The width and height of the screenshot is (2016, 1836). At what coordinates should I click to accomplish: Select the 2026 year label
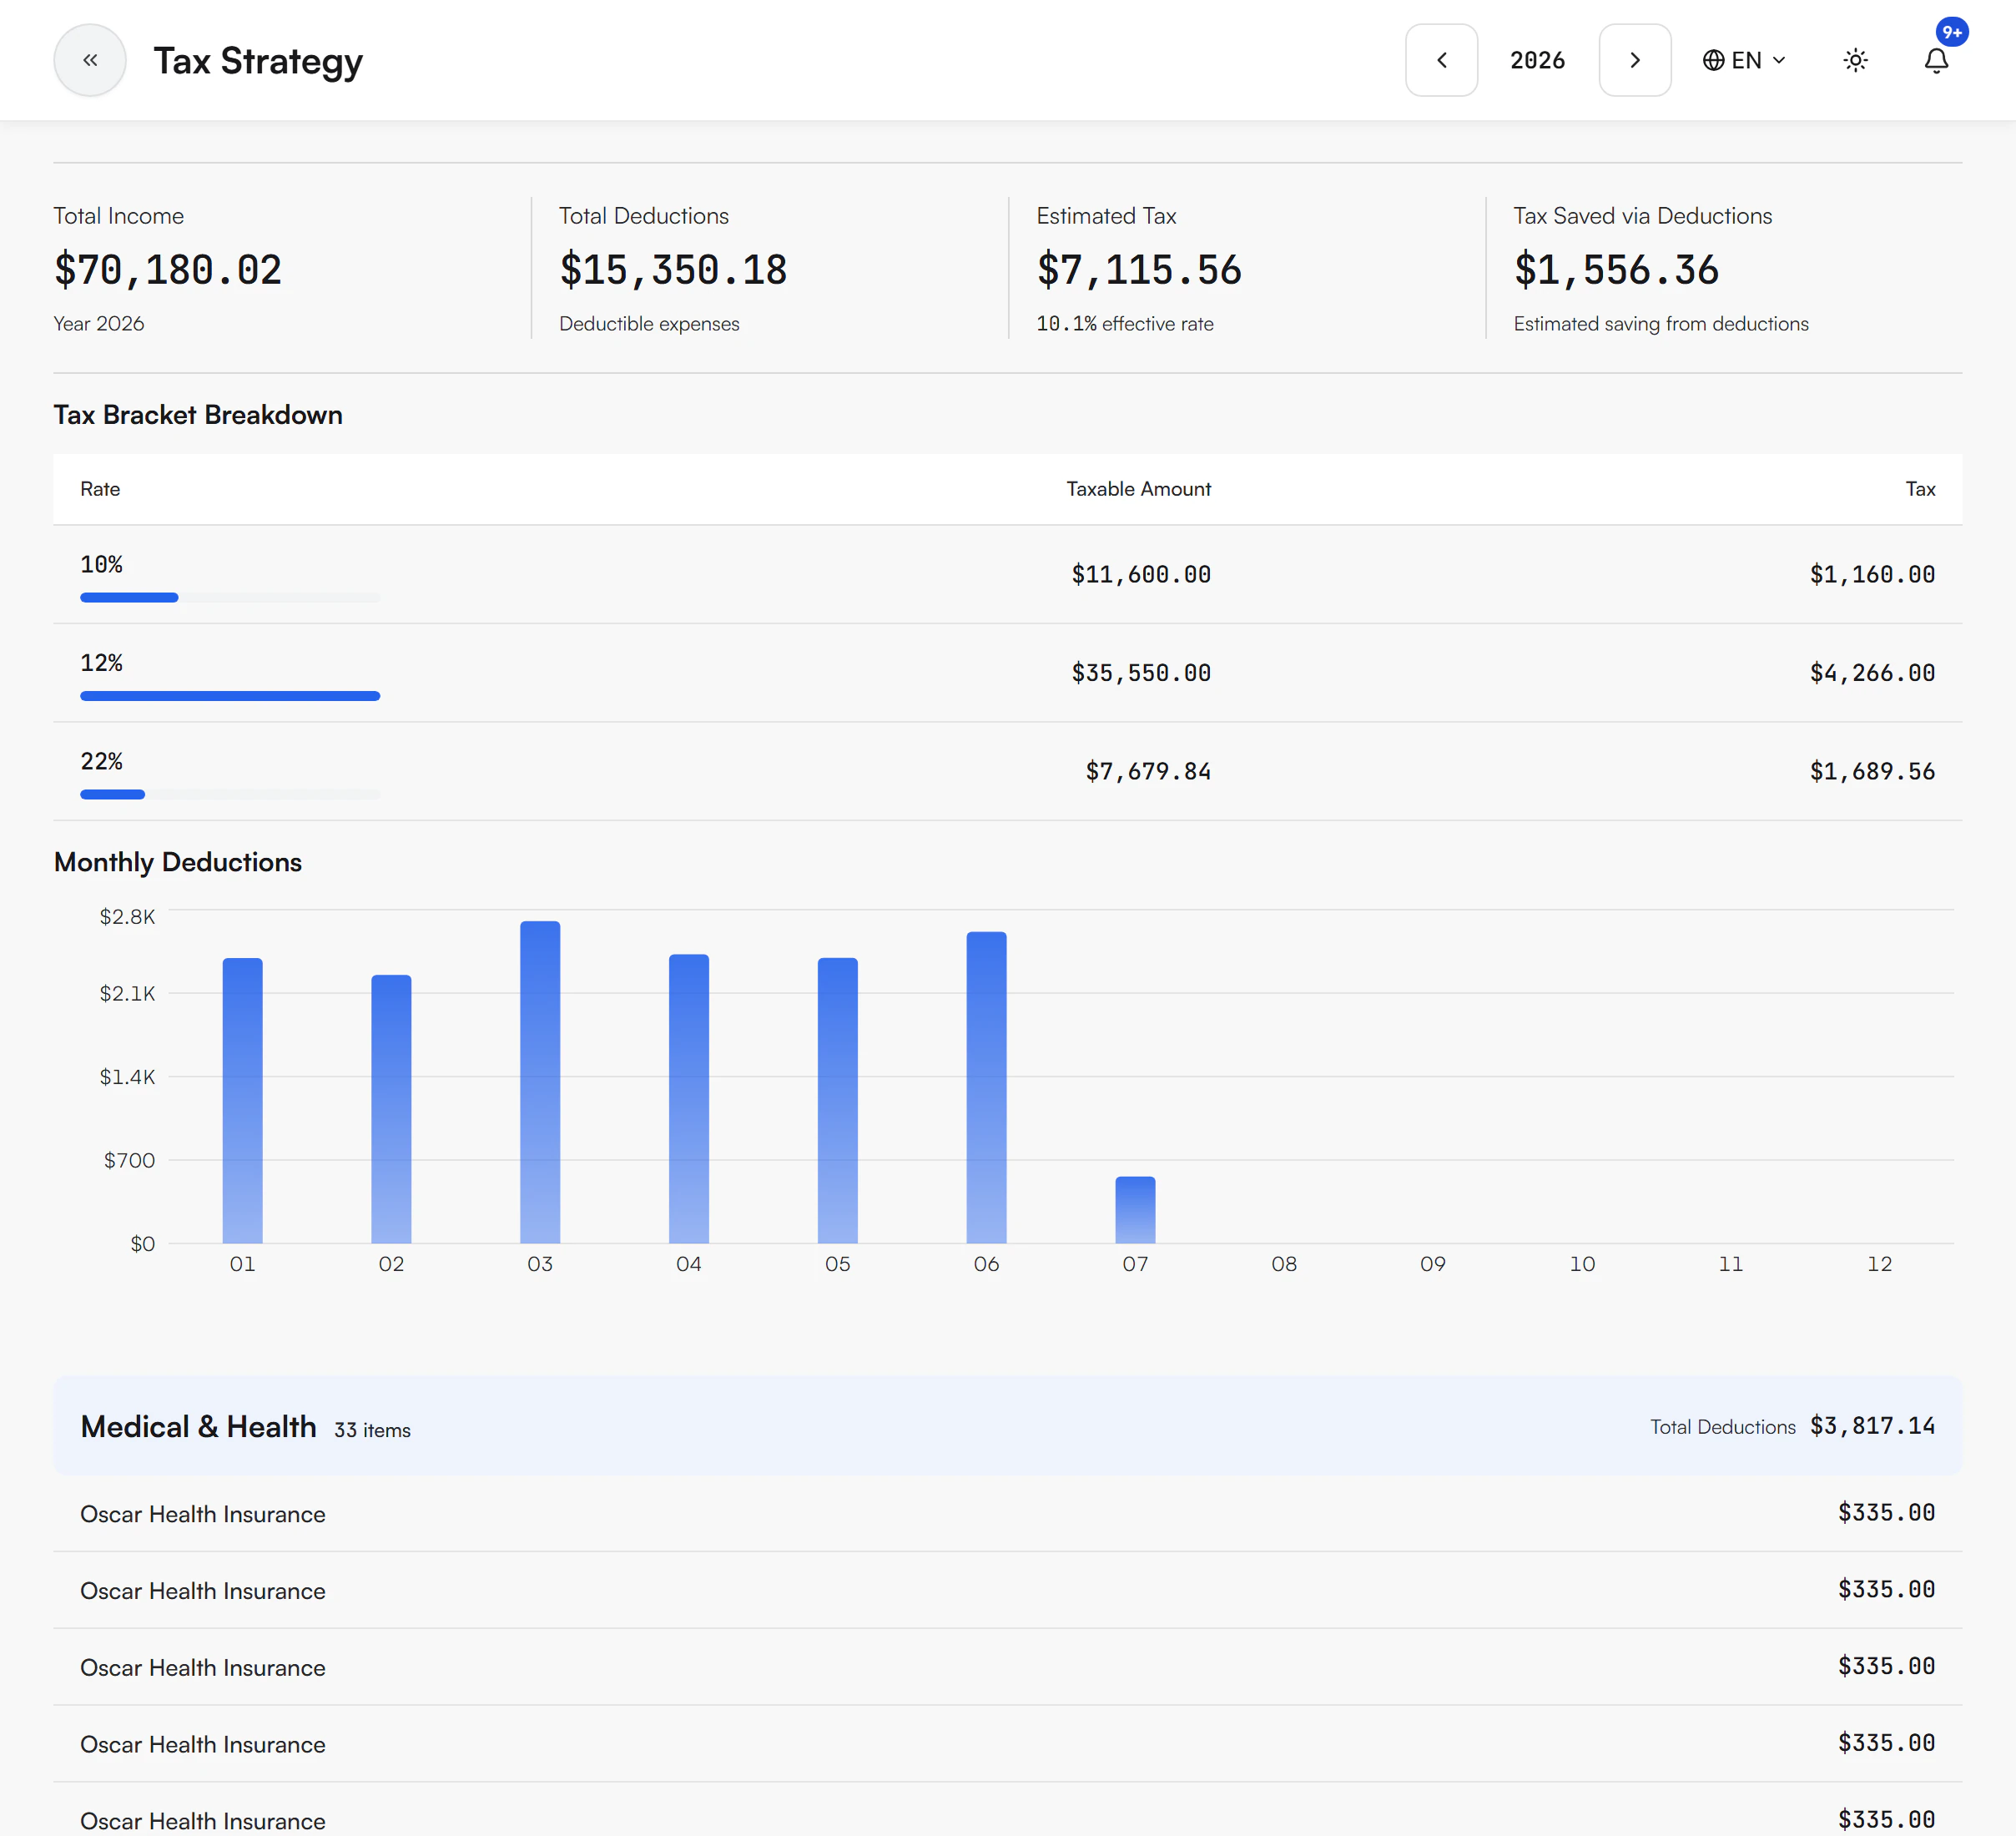(1537, 60)
